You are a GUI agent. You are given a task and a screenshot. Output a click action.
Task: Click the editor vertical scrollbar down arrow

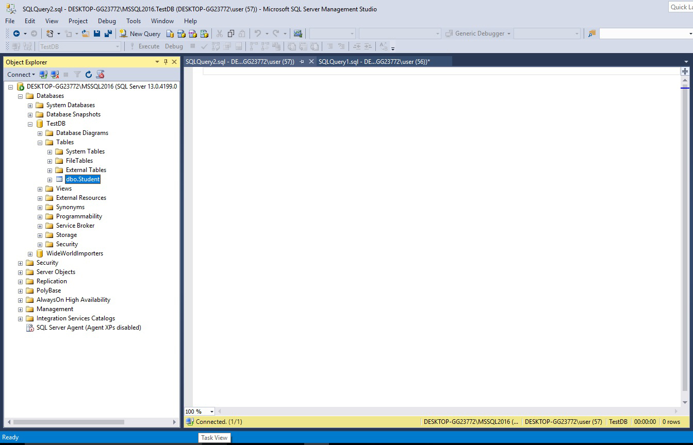pyautogui.click(x=685, y=403)
